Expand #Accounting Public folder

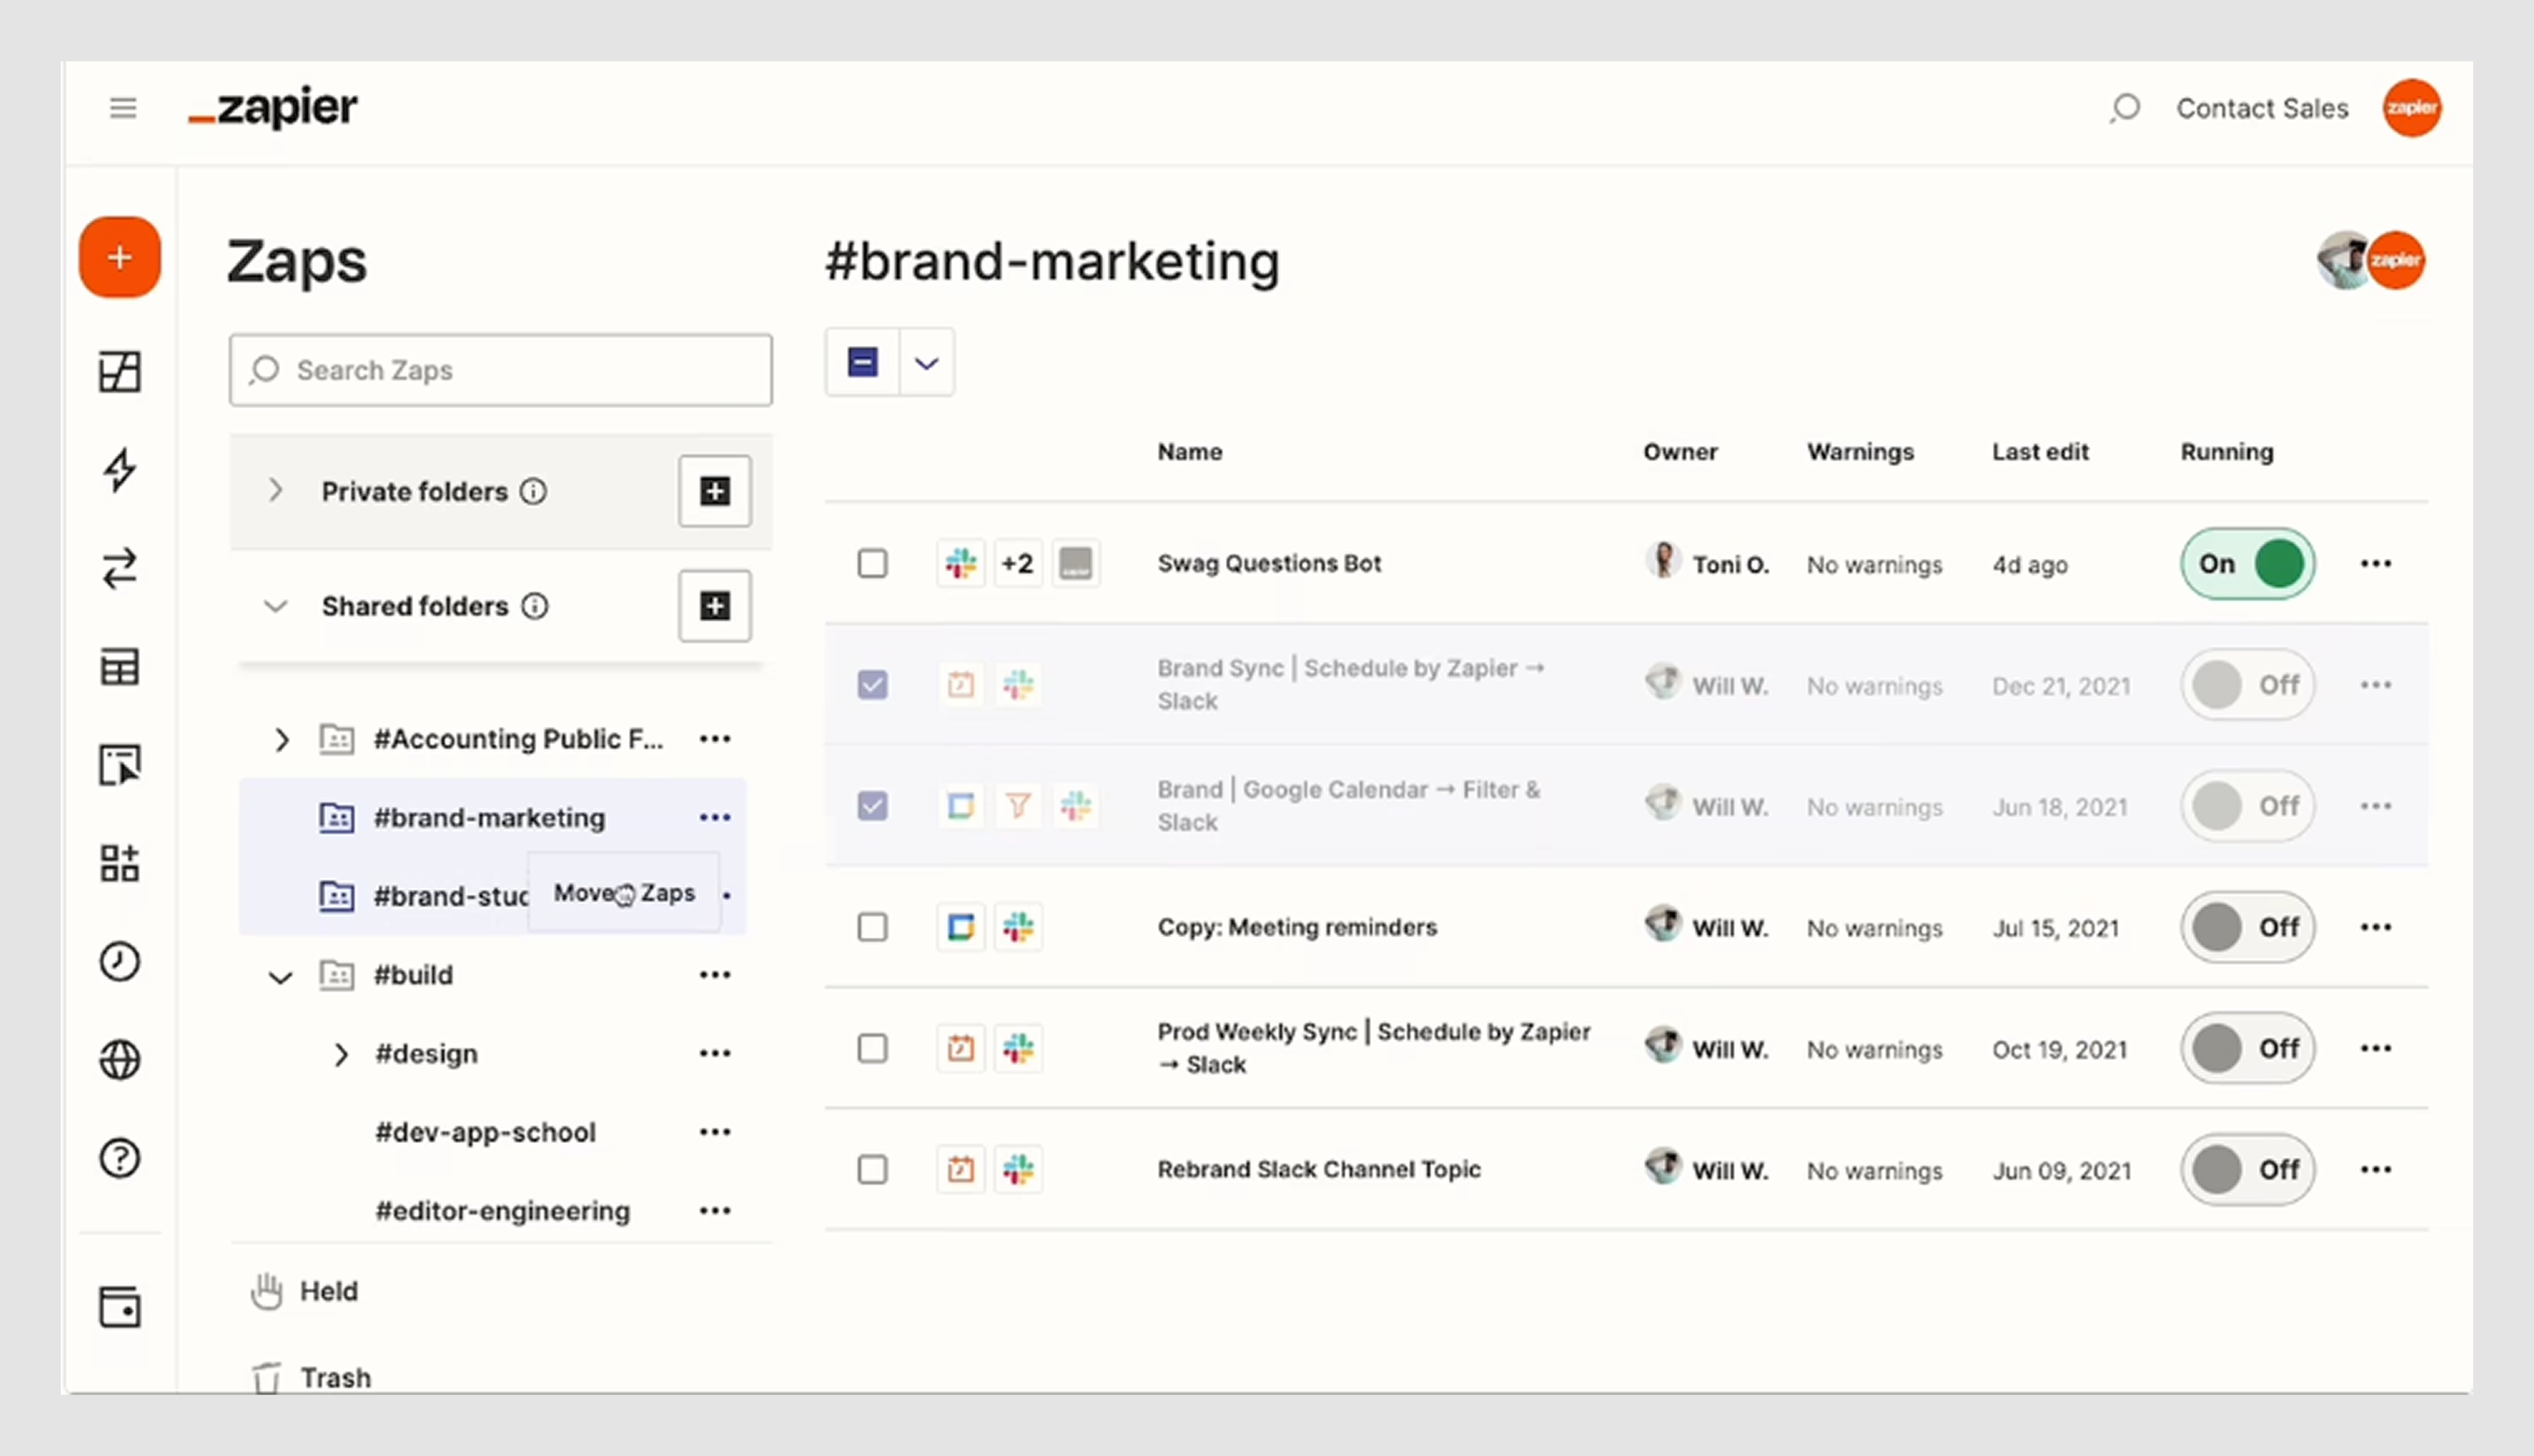click(282, 740)
